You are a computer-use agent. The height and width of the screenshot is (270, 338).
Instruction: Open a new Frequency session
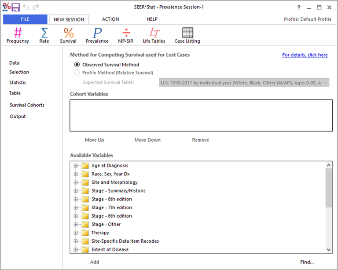click(18, 35)
